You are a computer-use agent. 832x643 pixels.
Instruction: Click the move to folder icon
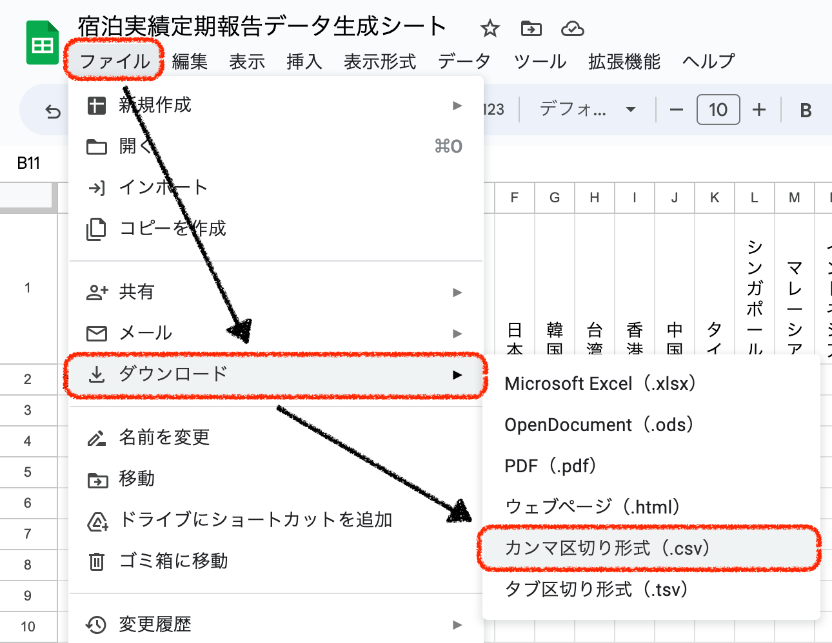coord(531,28)
